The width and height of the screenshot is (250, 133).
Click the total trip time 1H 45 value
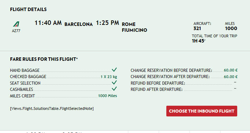click(198, 41)
